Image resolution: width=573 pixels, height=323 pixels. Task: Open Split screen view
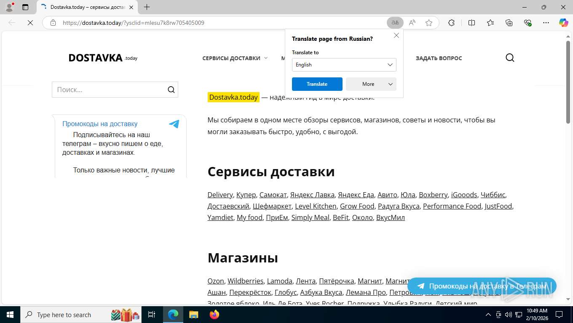click(x=471, y=23)
